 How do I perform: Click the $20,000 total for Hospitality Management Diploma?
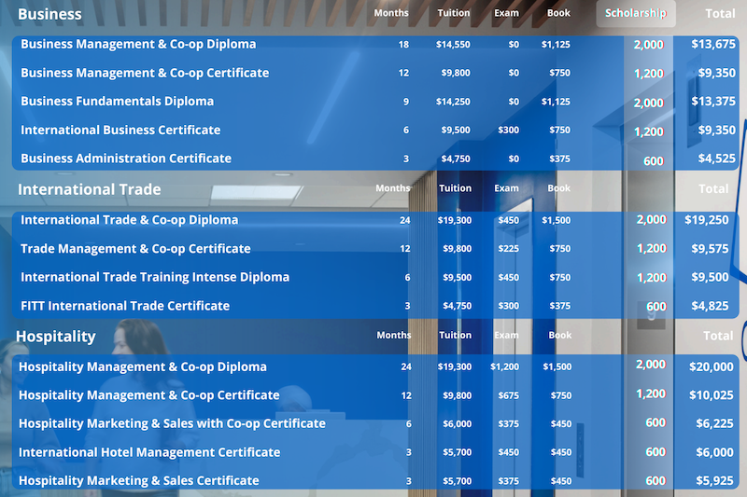(712, 366)
